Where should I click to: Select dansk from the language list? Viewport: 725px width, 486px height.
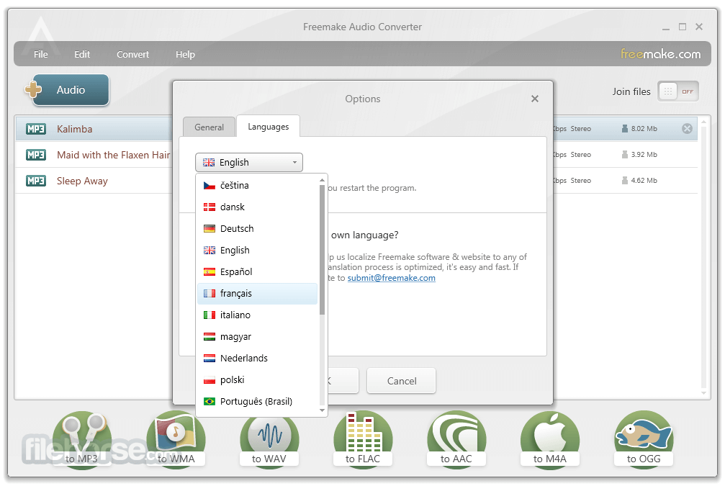[x=258, y=207]
